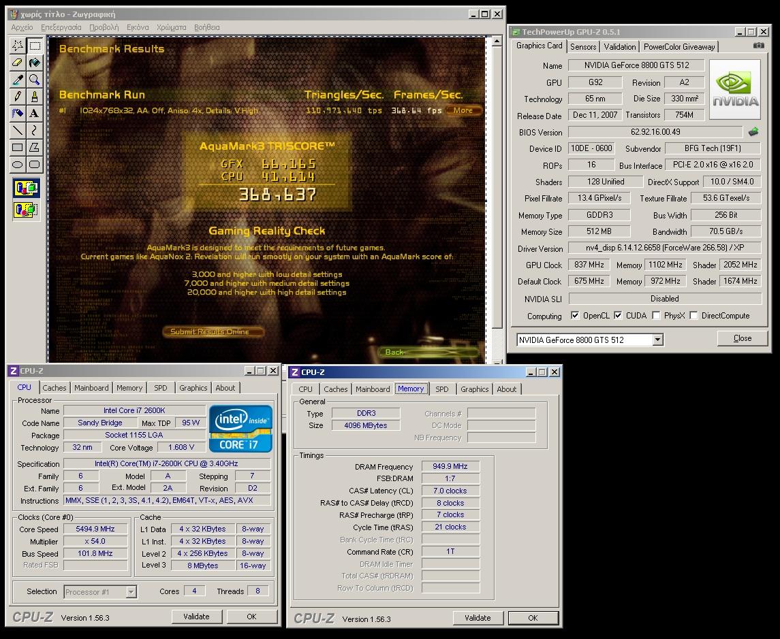Click the Driver Version field in GPU-Z
The image size is (780, 639).
pos(665,248)
